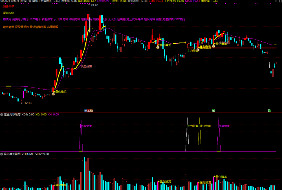Screen dimensions: 282x190
Task: Click the money bag icon at the rally base
Action: [53, 94]
